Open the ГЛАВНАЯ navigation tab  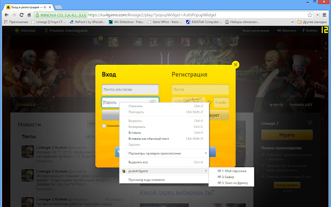[x=26, y=105]
